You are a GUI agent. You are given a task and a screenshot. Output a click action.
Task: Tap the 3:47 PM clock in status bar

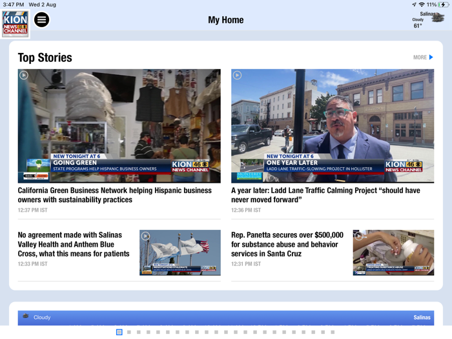click(14, 5)
